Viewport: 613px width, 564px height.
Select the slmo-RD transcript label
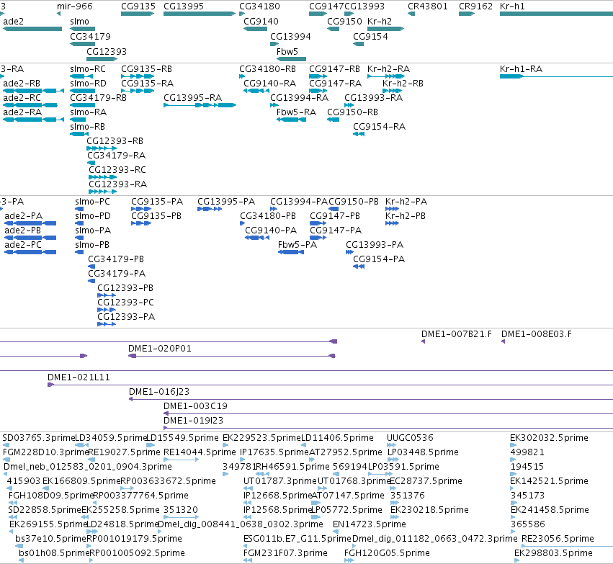pos(89,84)
